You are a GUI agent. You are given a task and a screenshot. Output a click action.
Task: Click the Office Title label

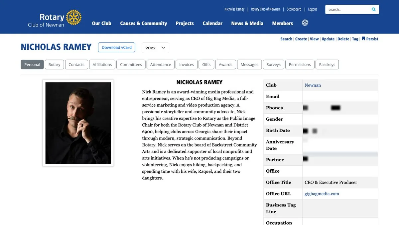[278, 182]
